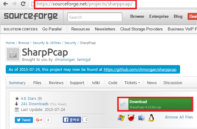Switch to the Files tab
Image resolution: width=197 pixels, height=129 pixels.
pos(37,83)
